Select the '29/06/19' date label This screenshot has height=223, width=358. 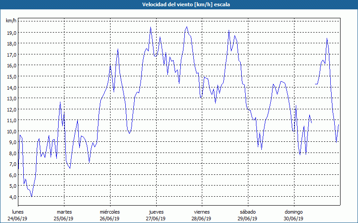click(x=247, y=219)
